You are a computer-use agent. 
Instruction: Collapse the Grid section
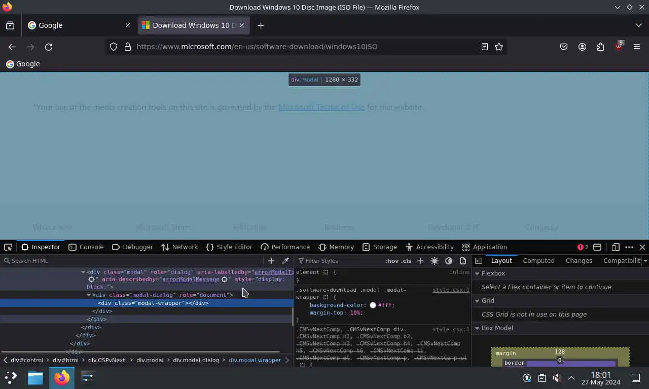point(477,301)
